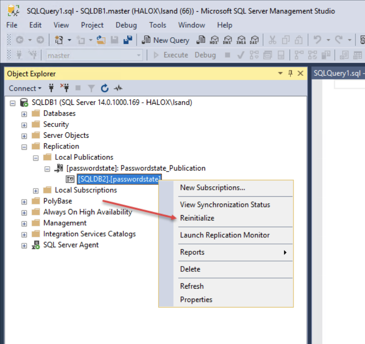
Task: Expand the SQL Server Agent node
Action: [24, 246]
